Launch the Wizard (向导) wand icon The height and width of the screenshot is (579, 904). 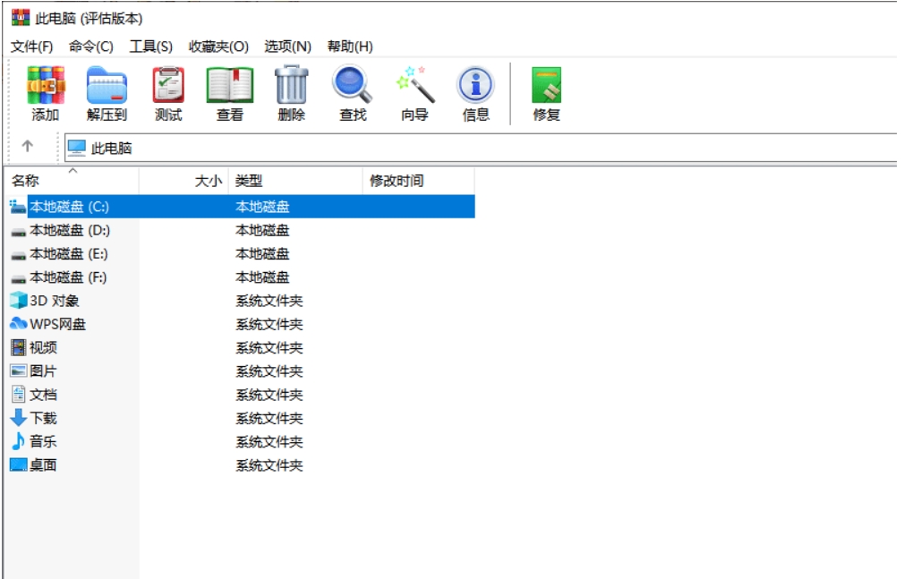(414, 85)
